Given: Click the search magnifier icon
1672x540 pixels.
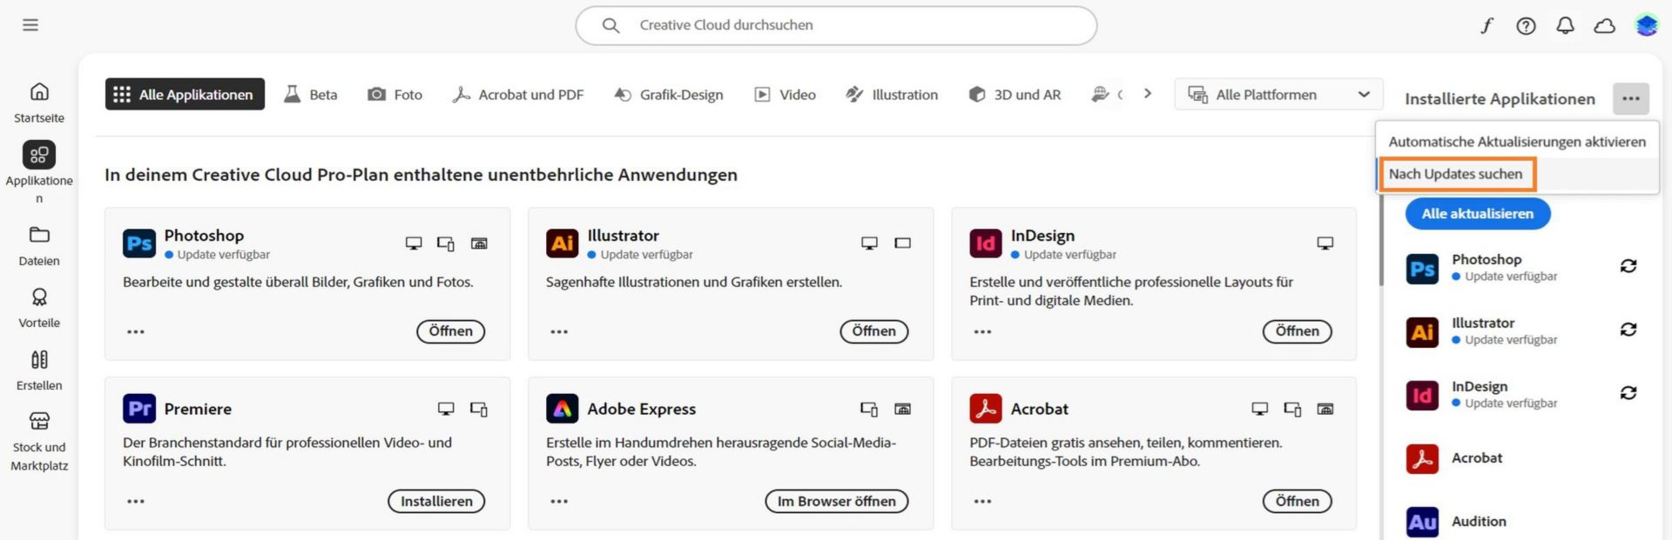Looking at the screenshot, I should (x=611, y=25).
